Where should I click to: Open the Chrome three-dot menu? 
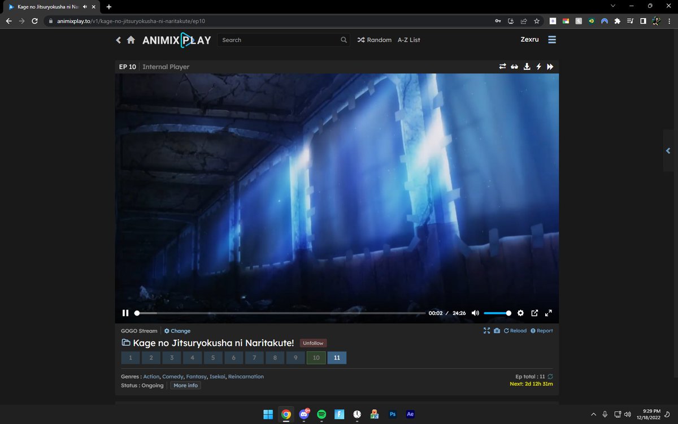point(670,21)
